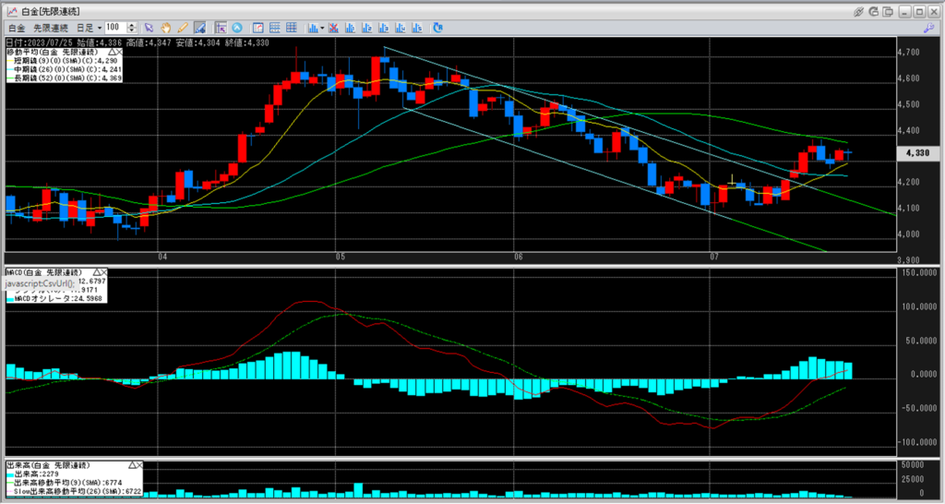Click the 白金 commodity menu

click(17, 28)
